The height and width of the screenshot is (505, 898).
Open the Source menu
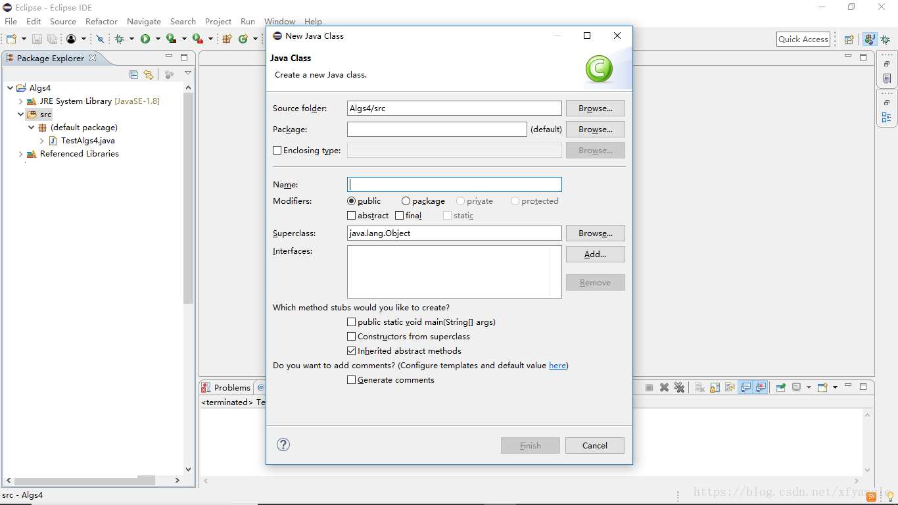point(63,22)
